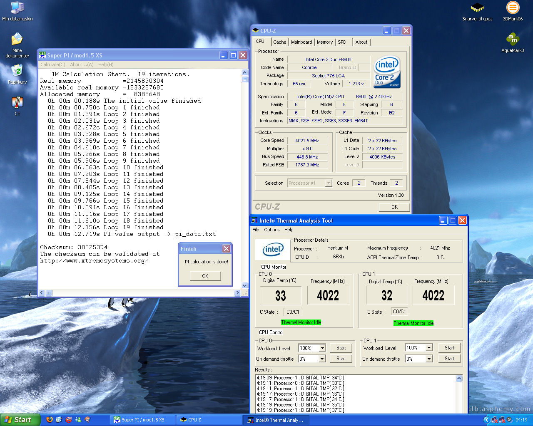Click the Level 2 cache value 4096 KBytes
The image size is (533, 426).
(382, 157)
